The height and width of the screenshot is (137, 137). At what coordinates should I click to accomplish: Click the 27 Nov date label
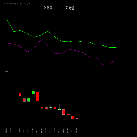pos(54,130)
